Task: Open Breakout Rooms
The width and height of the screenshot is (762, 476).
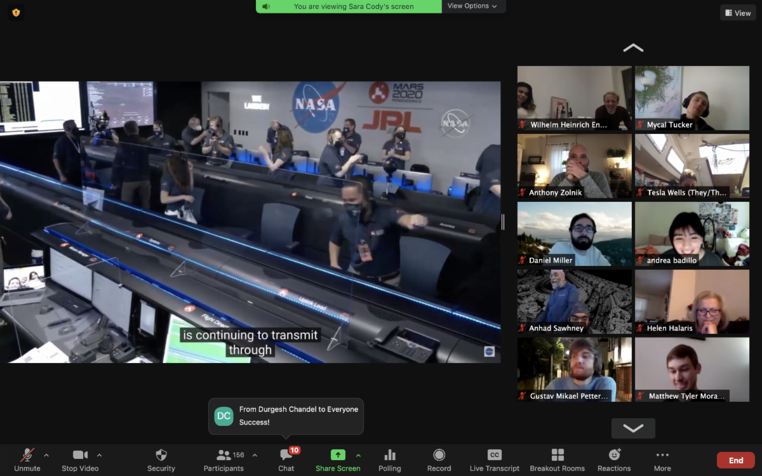Action: tap(557, 455)
